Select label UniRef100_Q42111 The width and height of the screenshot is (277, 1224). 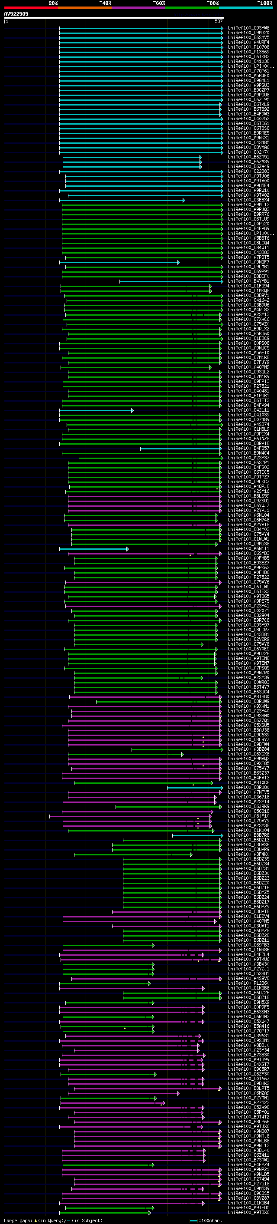click(248, 411)
